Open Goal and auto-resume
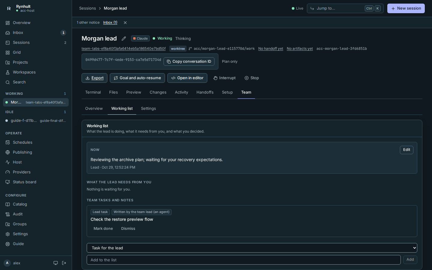Viewport: 432px width, 270px height. pyautogui.click(x=137, y=78)
